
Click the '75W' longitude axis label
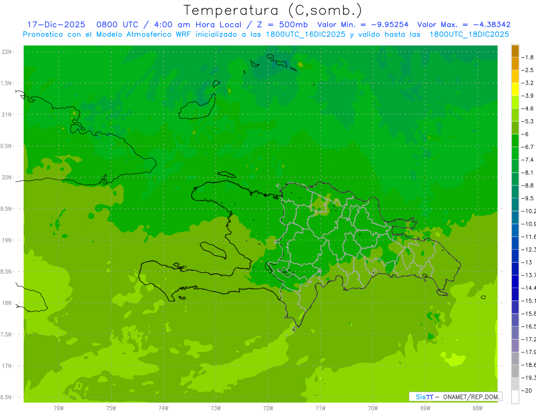click(x=111, y=408)
